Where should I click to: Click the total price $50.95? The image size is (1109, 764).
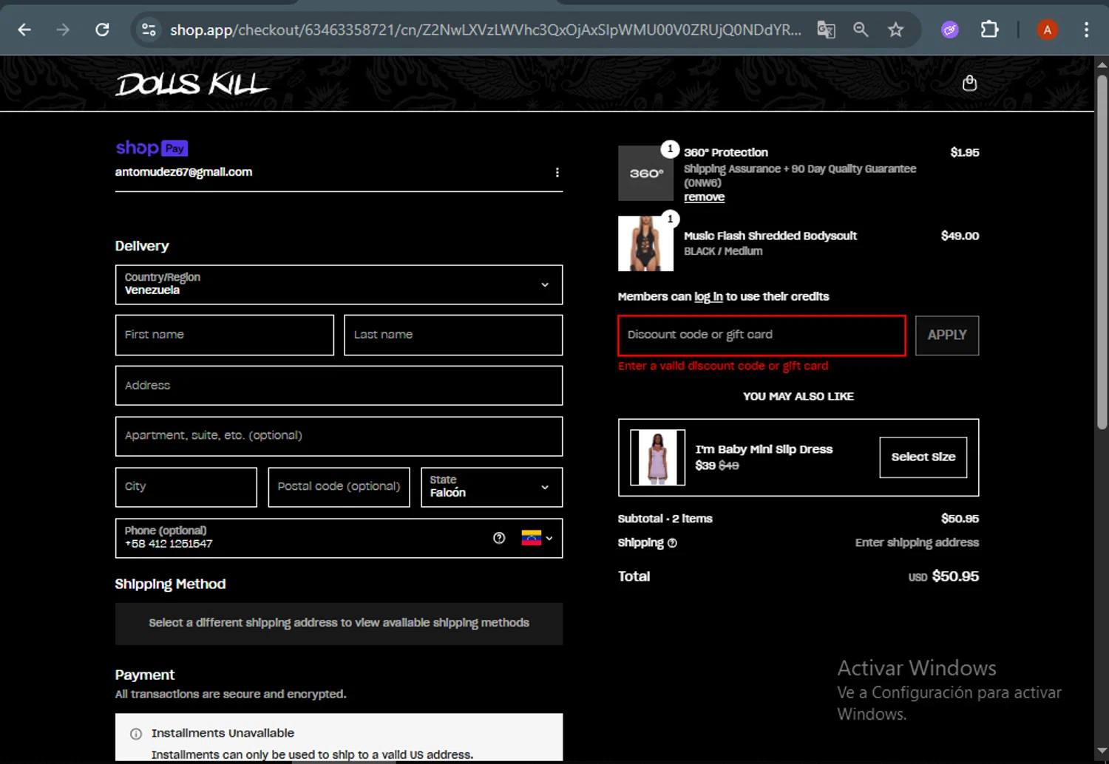pyautogui.click(x=955, y=576)
